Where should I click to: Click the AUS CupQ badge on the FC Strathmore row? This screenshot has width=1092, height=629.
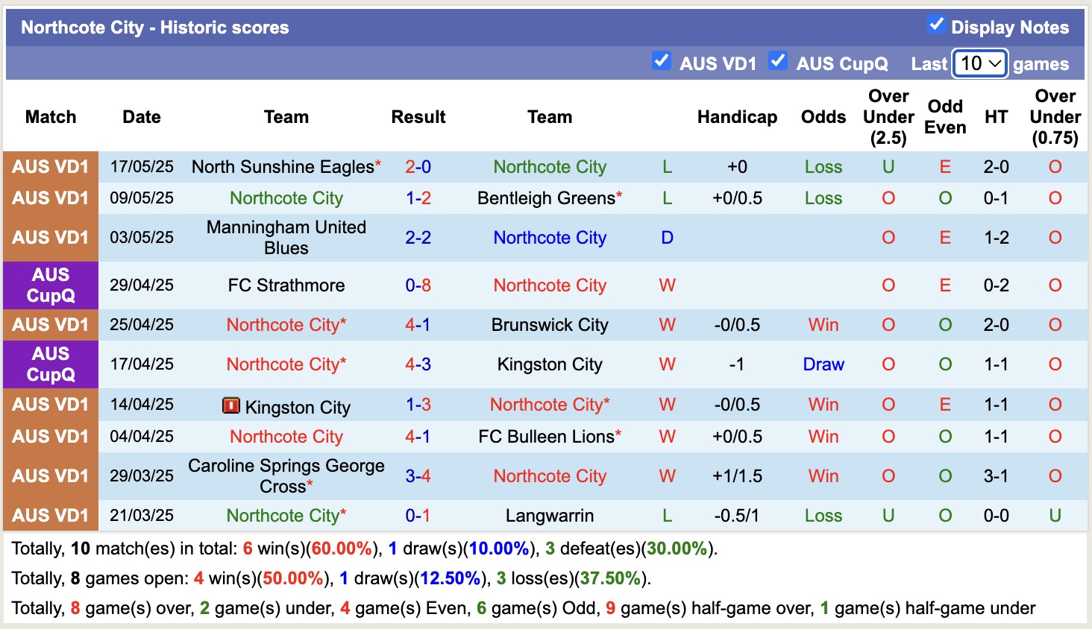click(50, 285)
